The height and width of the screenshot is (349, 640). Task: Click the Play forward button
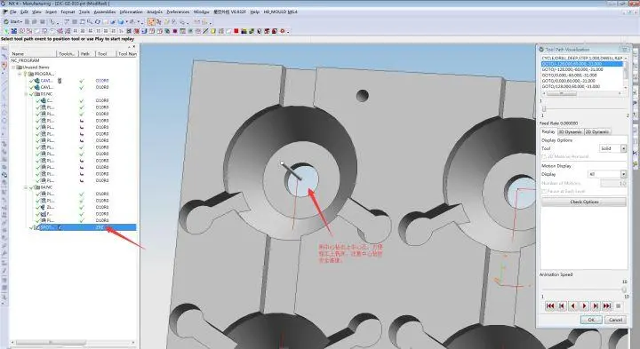584,305
